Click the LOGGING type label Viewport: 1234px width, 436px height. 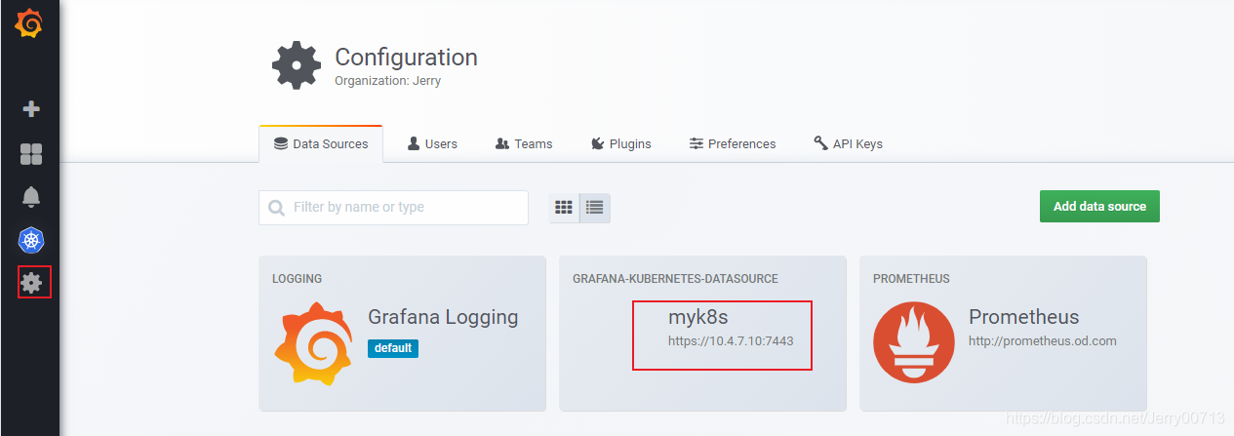pos(297,279)
